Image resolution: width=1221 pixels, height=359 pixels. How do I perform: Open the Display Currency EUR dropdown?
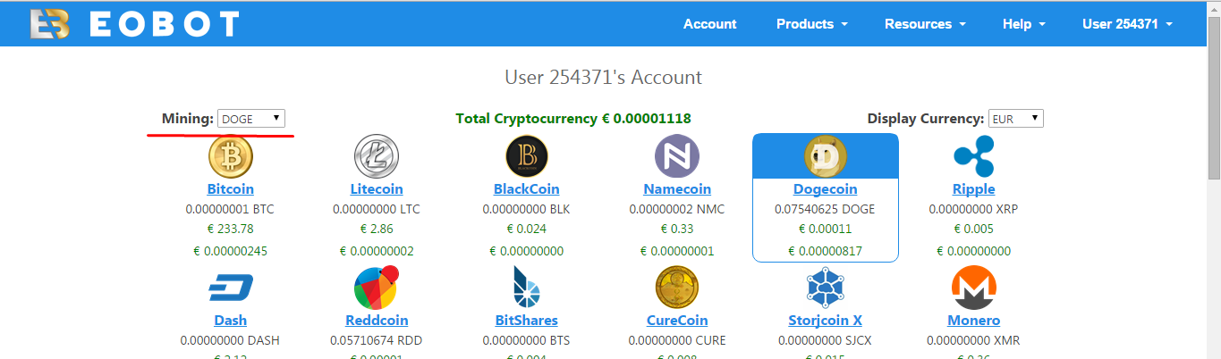click(1016, 119)
